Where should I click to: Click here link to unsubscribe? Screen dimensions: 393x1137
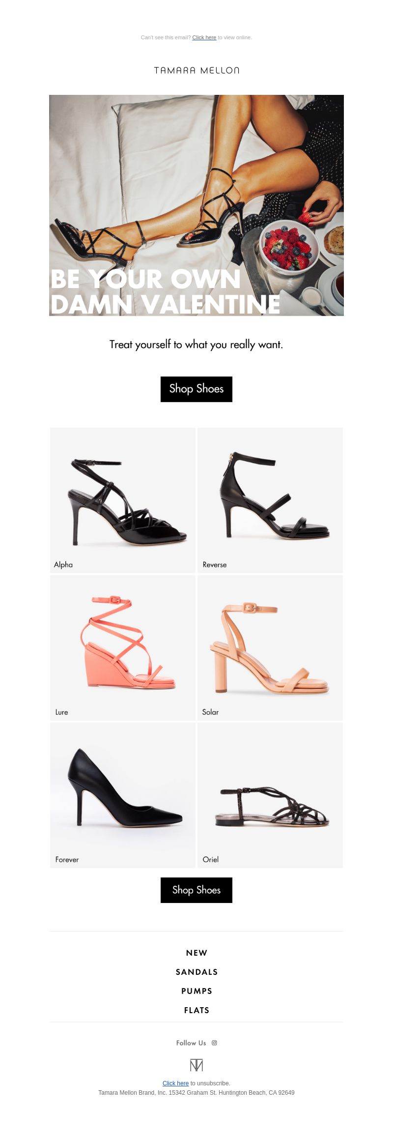175,1083
